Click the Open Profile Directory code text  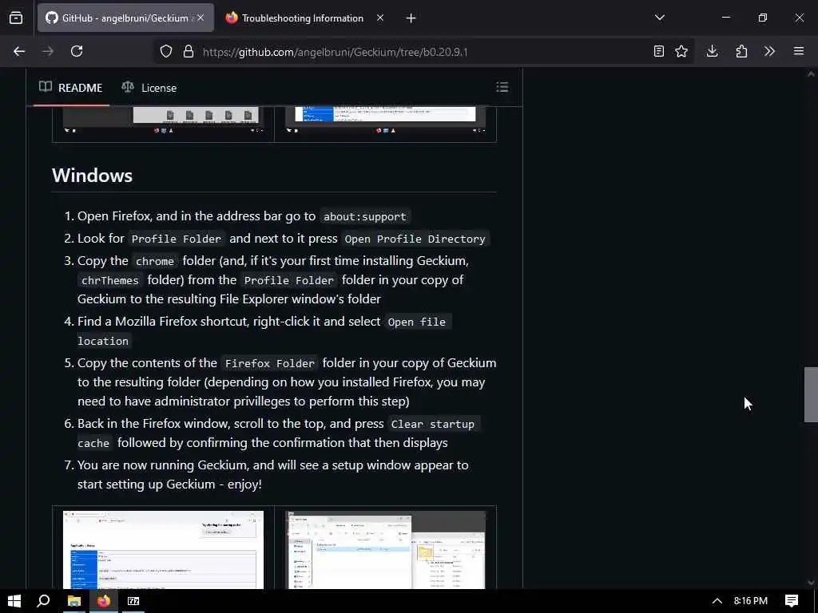(x=415, y=239)
